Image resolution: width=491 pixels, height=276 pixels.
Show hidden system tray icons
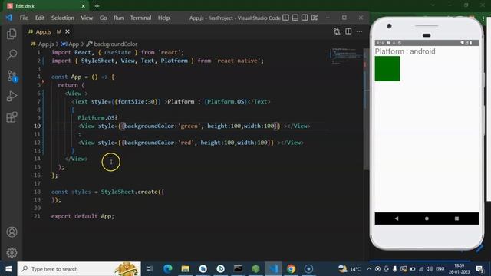point(369,269)
